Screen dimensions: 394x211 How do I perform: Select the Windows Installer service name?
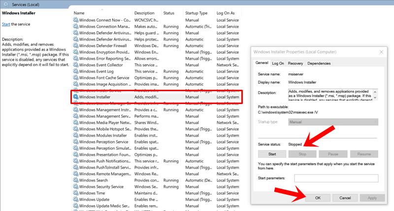click(95, 97)
